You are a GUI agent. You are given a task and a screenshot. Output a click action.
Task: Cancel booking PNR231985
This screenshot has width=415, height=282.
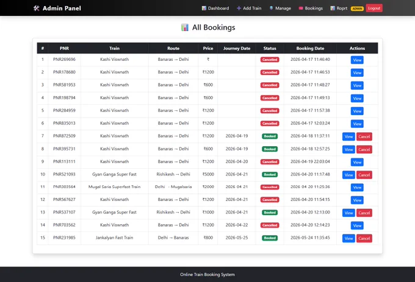(x=364, y=238)
